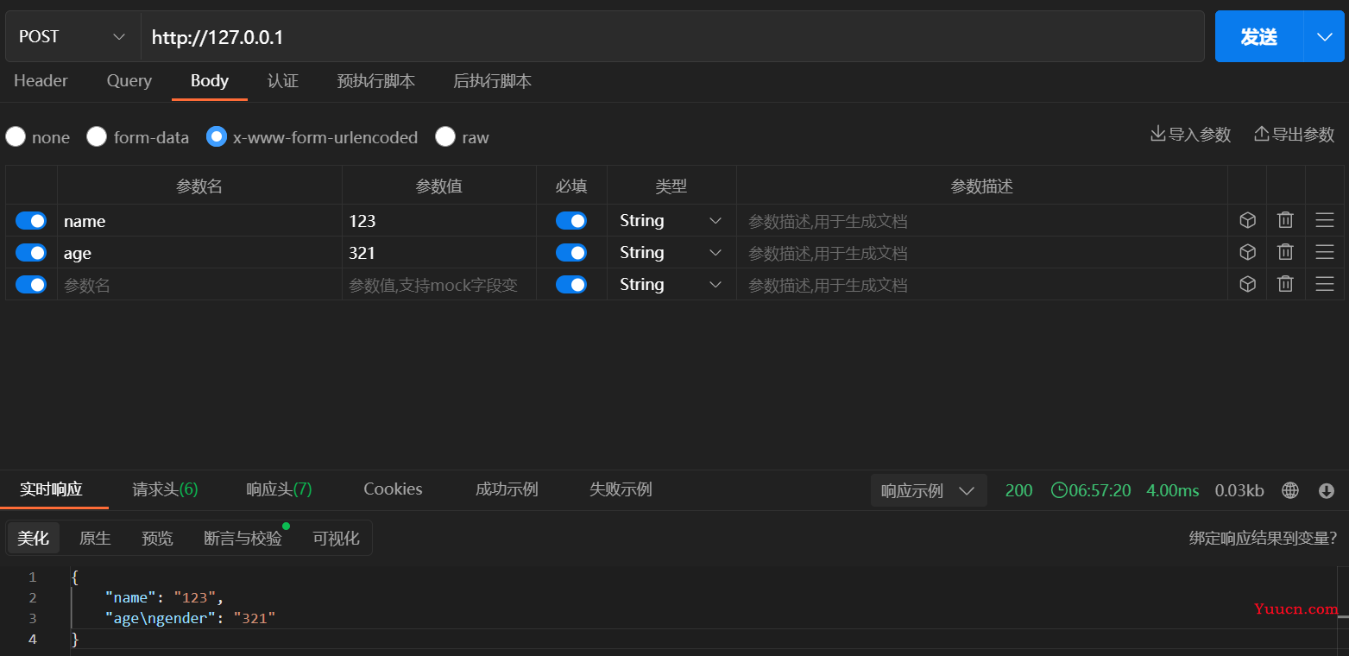Click the 200 status code
Viewport: 1349px width, 656px height.
pos(1019,490)
